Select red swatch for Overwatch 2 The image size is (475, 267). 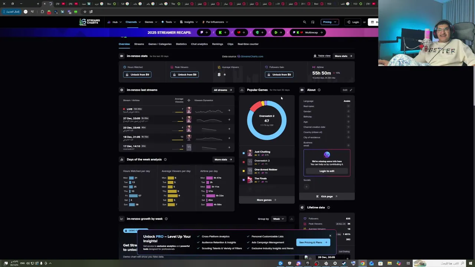coord(243,162)
